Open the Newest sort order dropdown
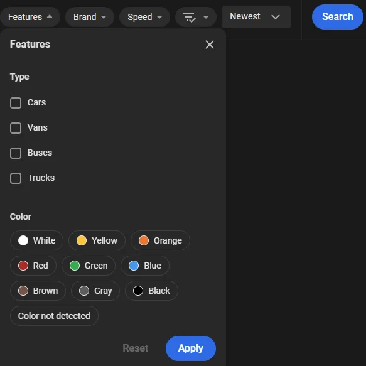Image resolution: width=366 pixels, height=366 pixels. [256, 17]
